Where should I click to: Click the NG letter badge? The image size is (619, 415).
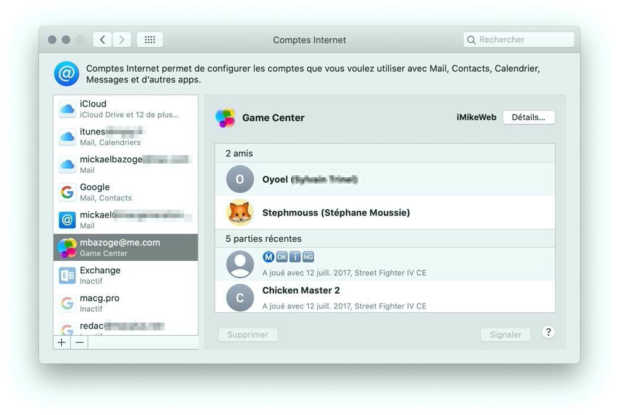pos(308,257)
